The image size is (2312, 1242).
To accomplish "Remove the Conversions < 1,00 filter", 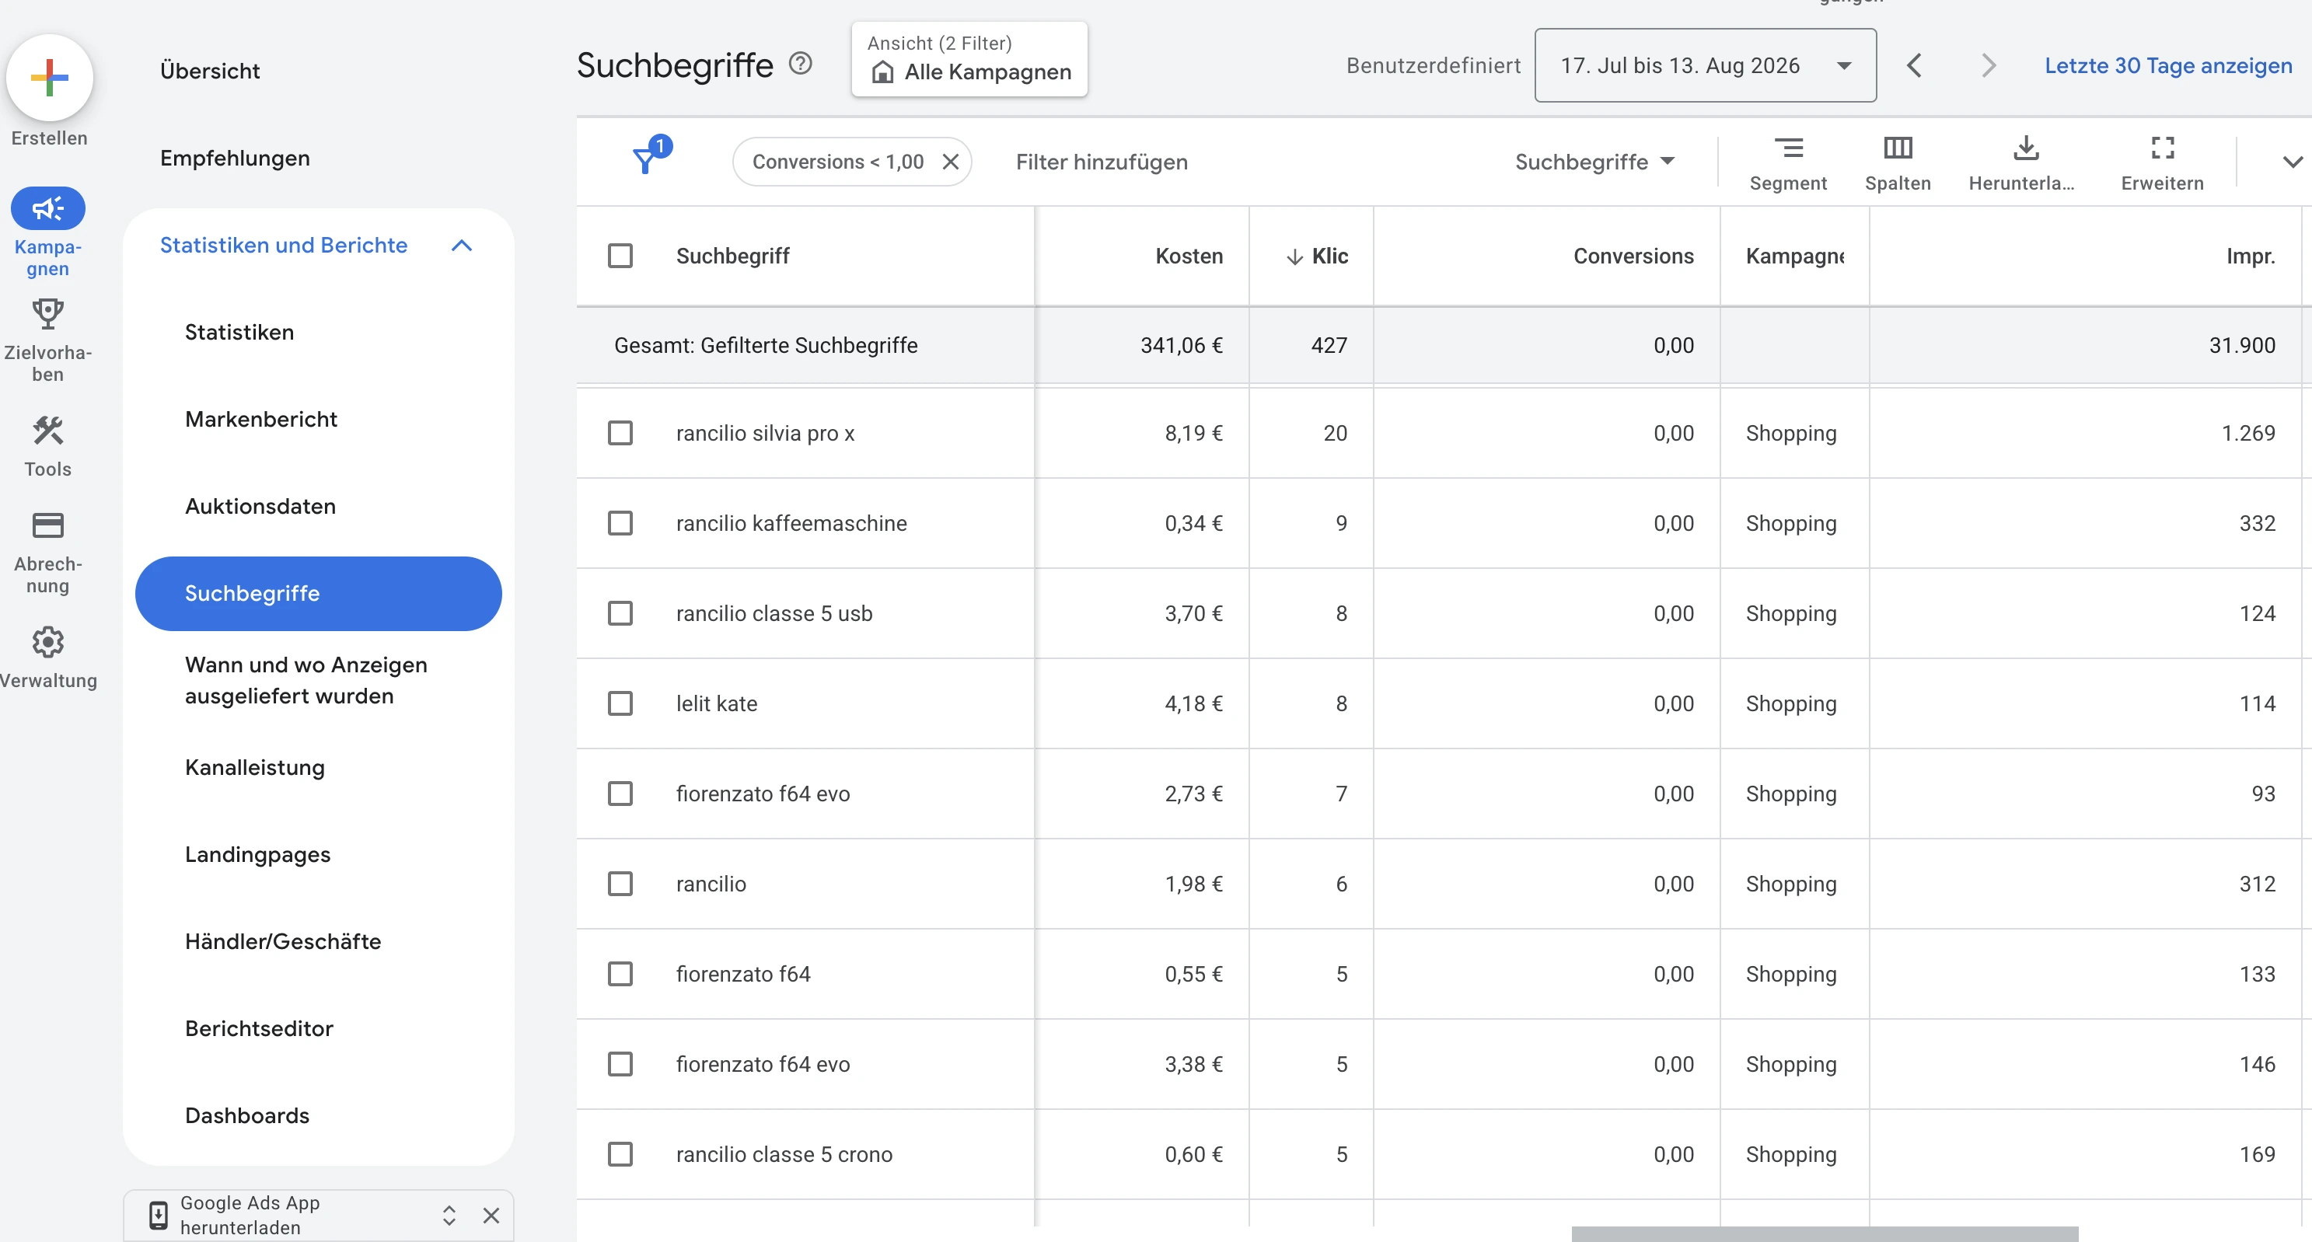I will pyautogui.click(x=951, y=162).
